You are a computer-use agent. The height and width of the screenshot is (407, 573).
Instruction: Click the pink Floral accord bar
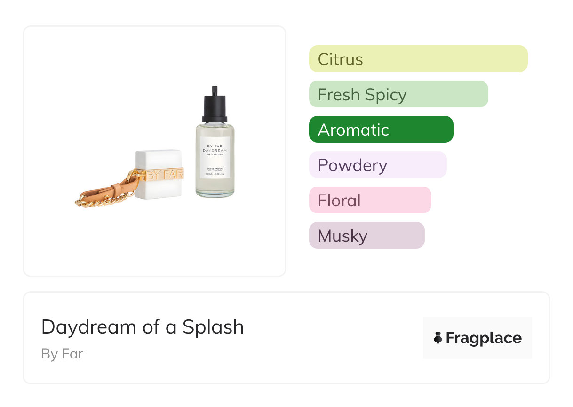[x=370, y=200]
